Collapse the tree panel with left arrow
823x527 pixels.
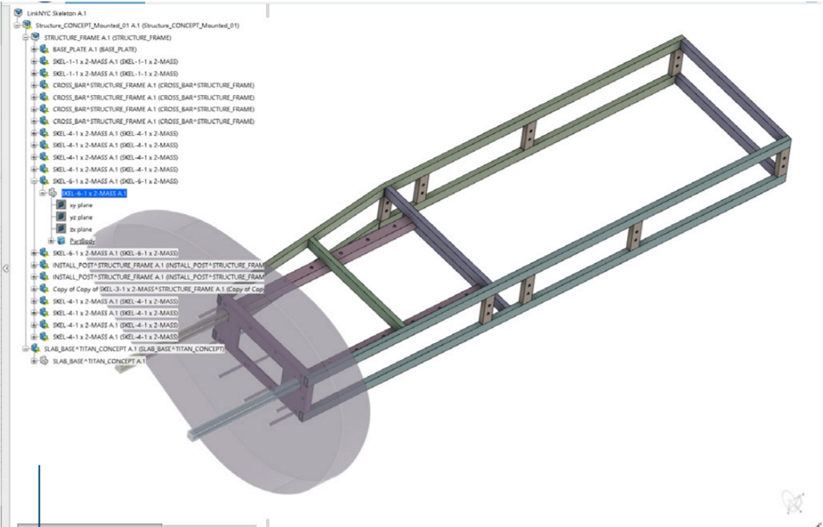[x=5, y=269]
